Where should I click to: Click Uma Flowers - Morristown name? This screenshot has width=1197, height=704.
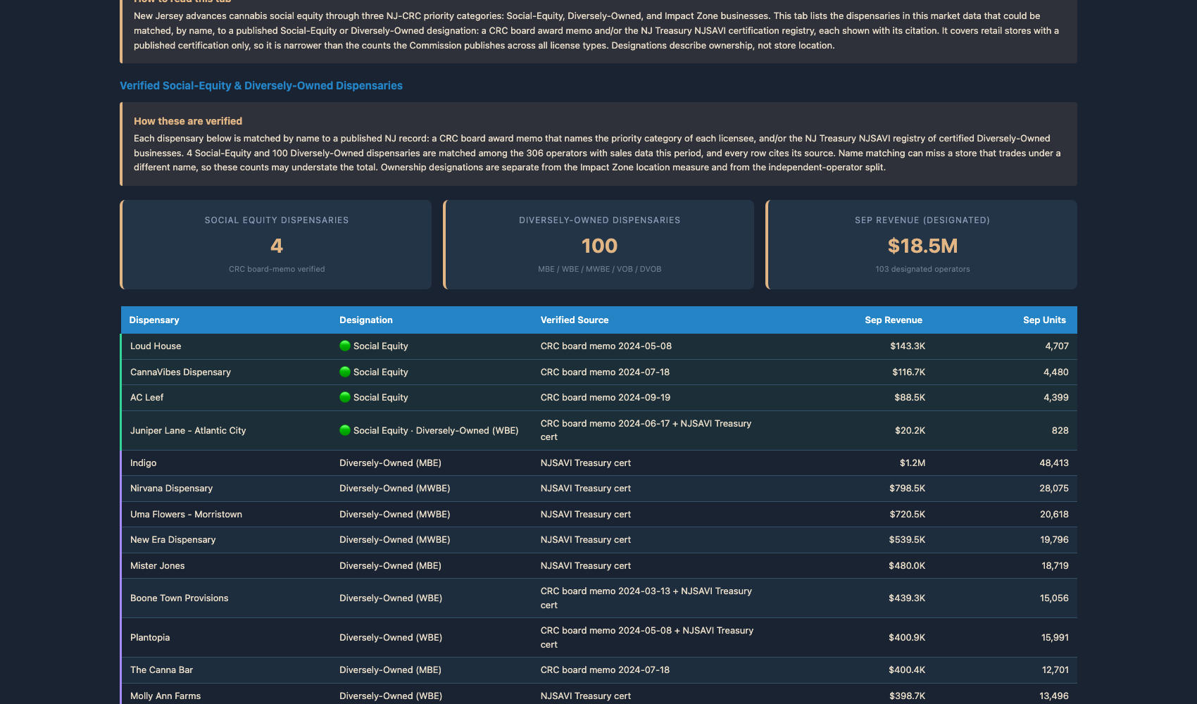(186, 514)
